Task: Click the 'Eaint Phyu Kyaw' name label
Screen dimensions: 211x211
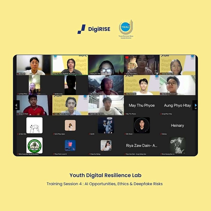Action: (60, 134)
